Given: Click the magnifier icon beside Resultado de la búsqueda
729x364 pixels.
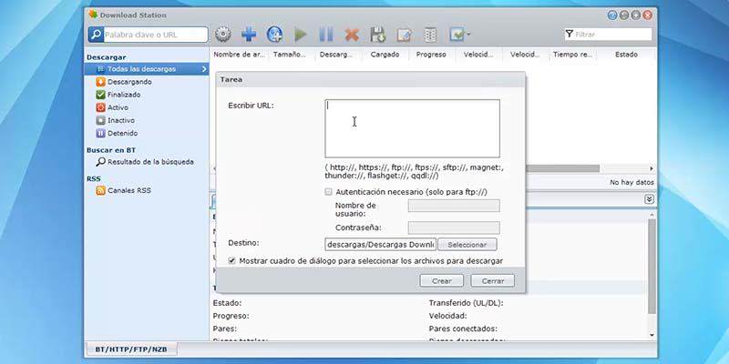Looking at the screenshot, I should click(x=100, y=162).
